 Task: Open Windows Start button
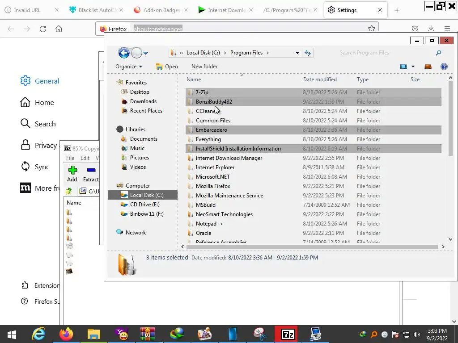12,334
